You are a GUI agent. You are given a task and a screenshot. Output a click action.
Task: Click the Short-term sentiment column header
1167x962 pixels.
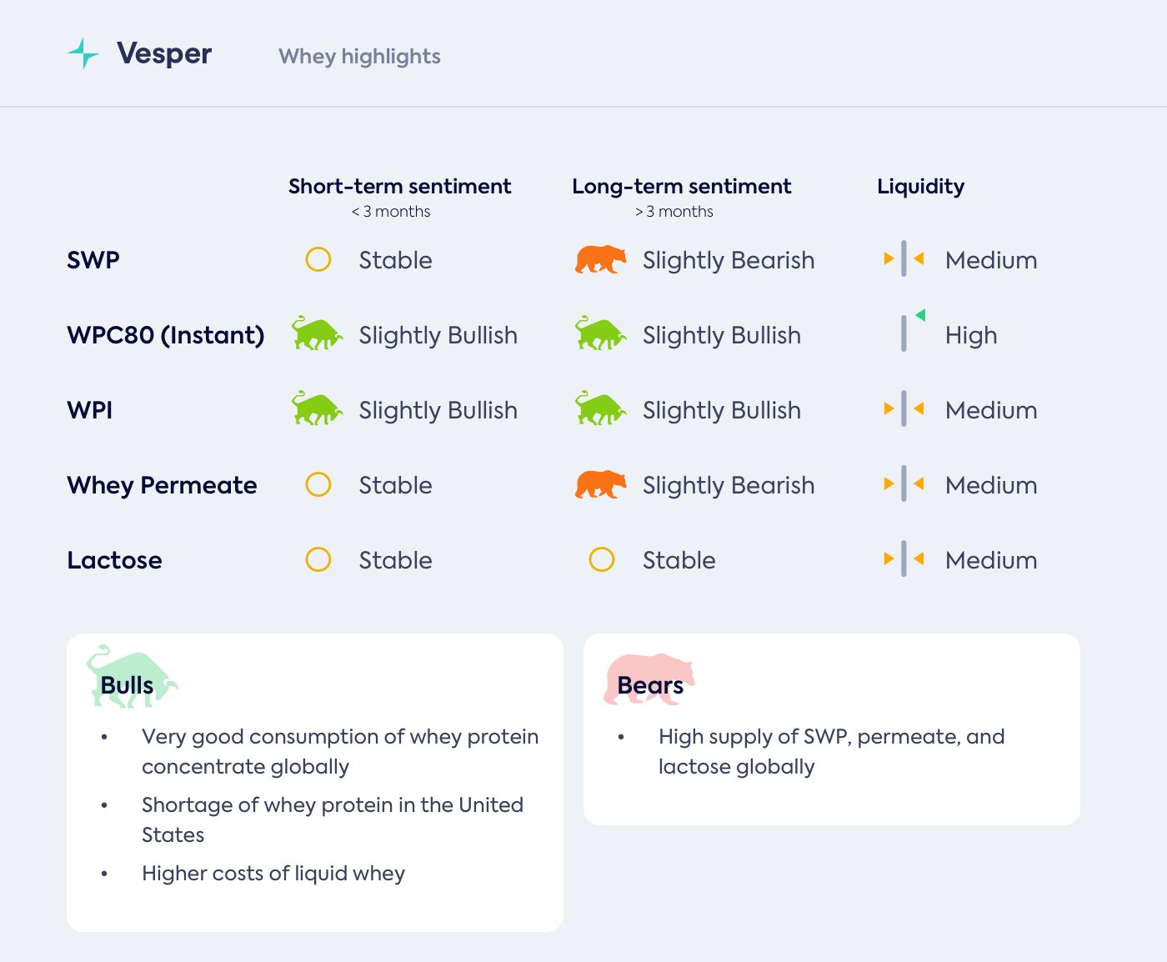pyautogui.click(x=399, y=186)
